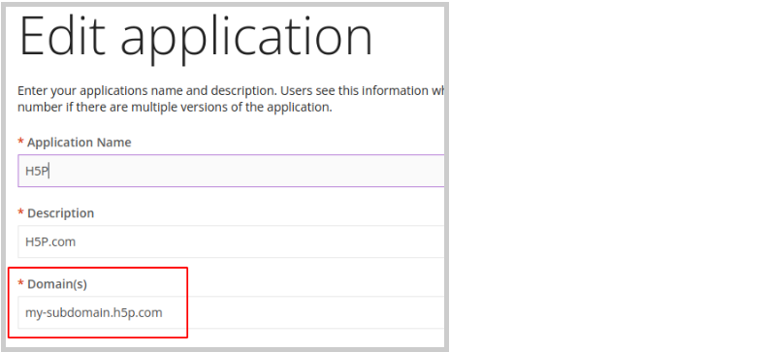
Task: Click the Application Name label
Action: 80,143
